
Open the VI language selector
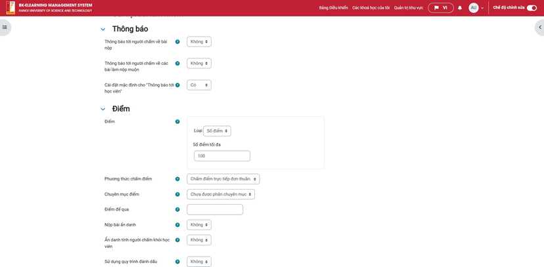[441, 8]
